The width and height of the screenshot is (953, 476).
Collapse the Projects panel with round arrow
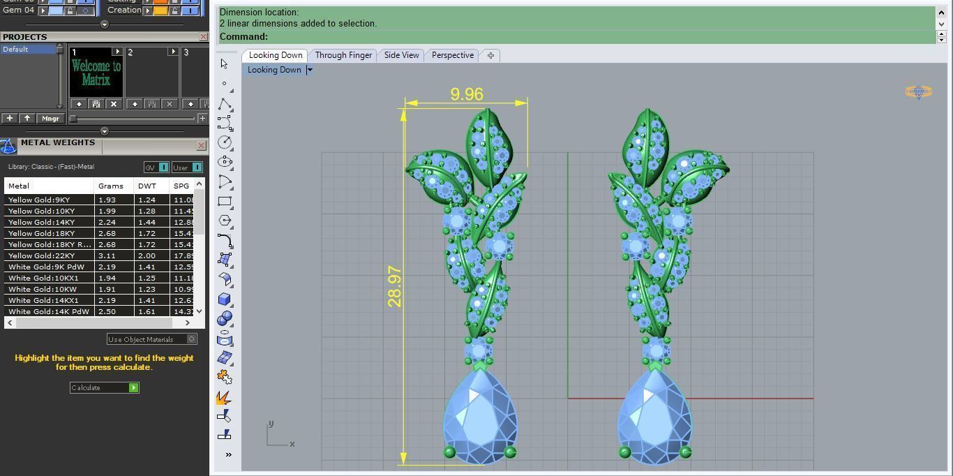tap(105, 131)
